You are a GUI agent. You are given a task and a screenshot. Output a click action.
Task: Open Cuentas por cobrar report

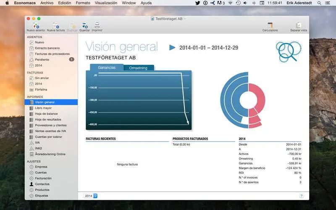49,137
